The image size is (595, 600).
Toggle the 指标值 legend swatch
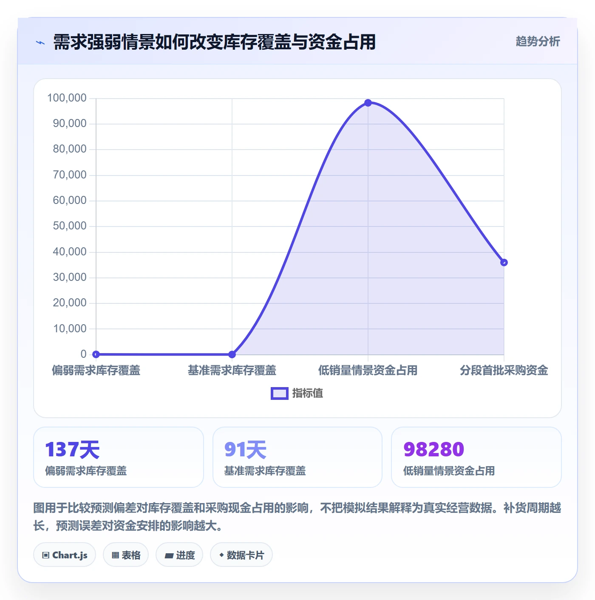[280, 393]
